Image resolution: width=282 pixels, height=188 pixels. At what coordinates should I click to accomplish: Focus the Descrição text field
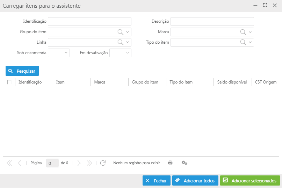[212, 22]
